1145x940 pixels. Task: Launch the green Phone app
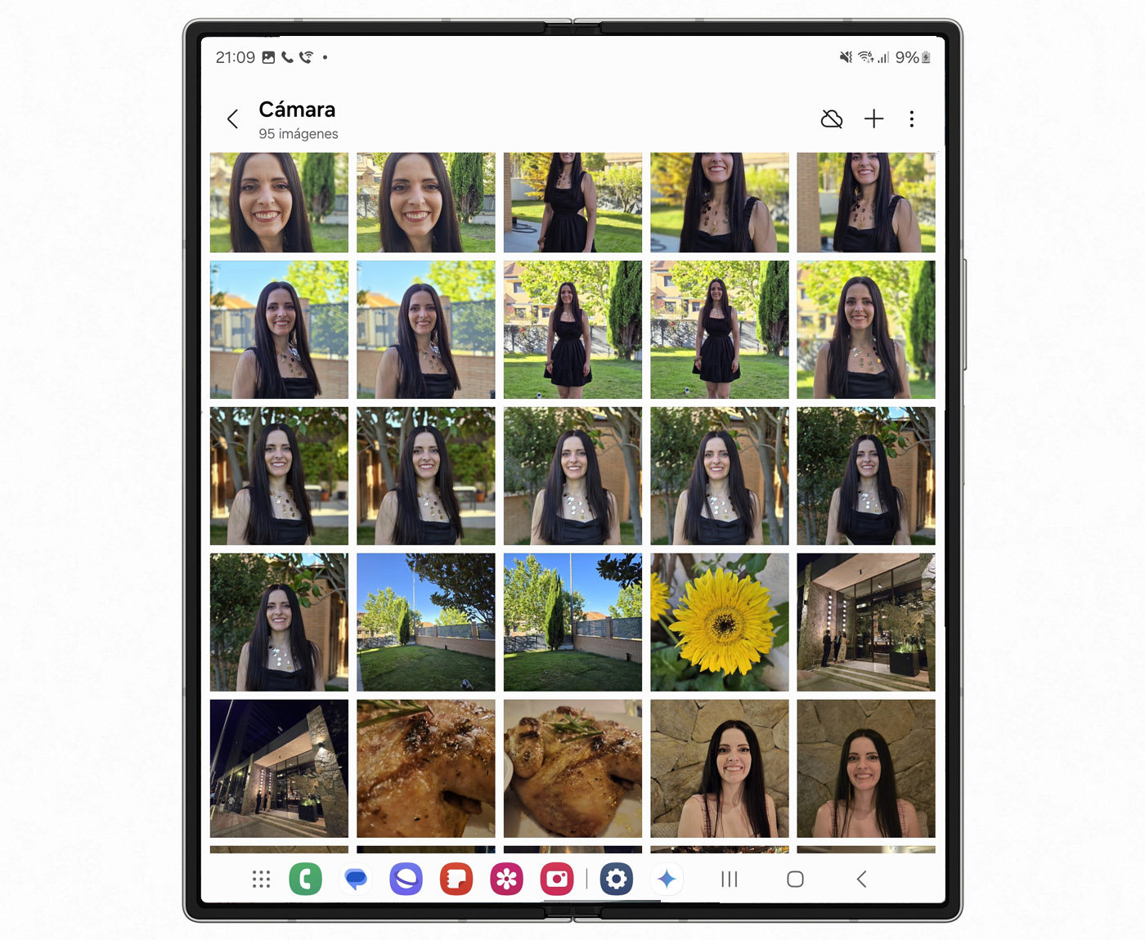[x=306, y=880]
